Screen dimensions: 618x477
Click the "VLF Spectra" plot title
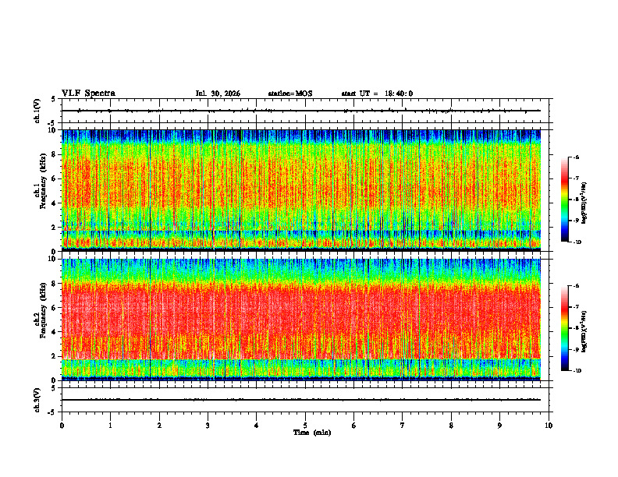pyautogui.click(x=88, y=94)
